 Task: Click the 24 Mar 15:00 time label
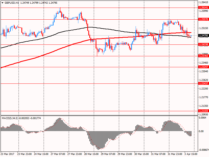(x=41, y=154)
